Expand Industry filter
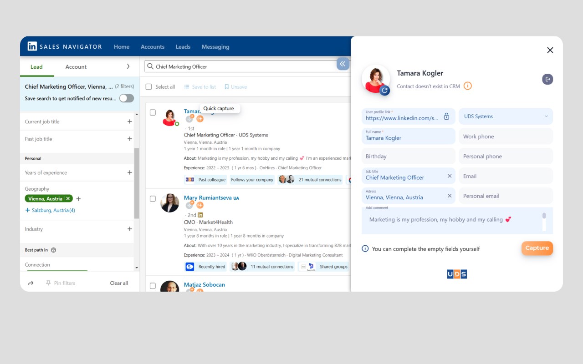583x364 pixels. point(130,229)
